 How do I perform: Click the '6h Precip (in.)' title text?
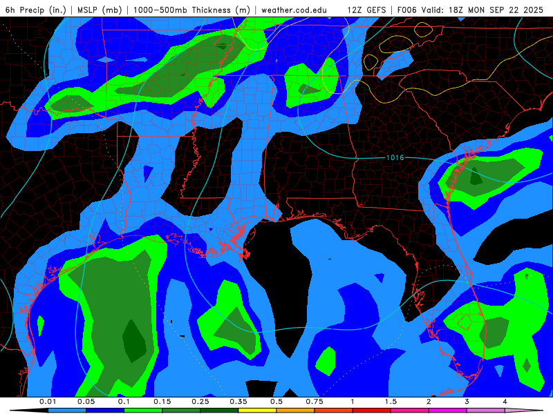(36, 10)
